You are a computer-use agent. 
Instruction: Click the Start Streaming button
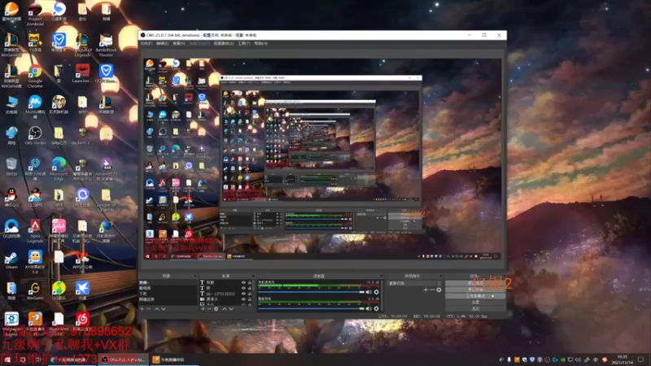(475, 283)
